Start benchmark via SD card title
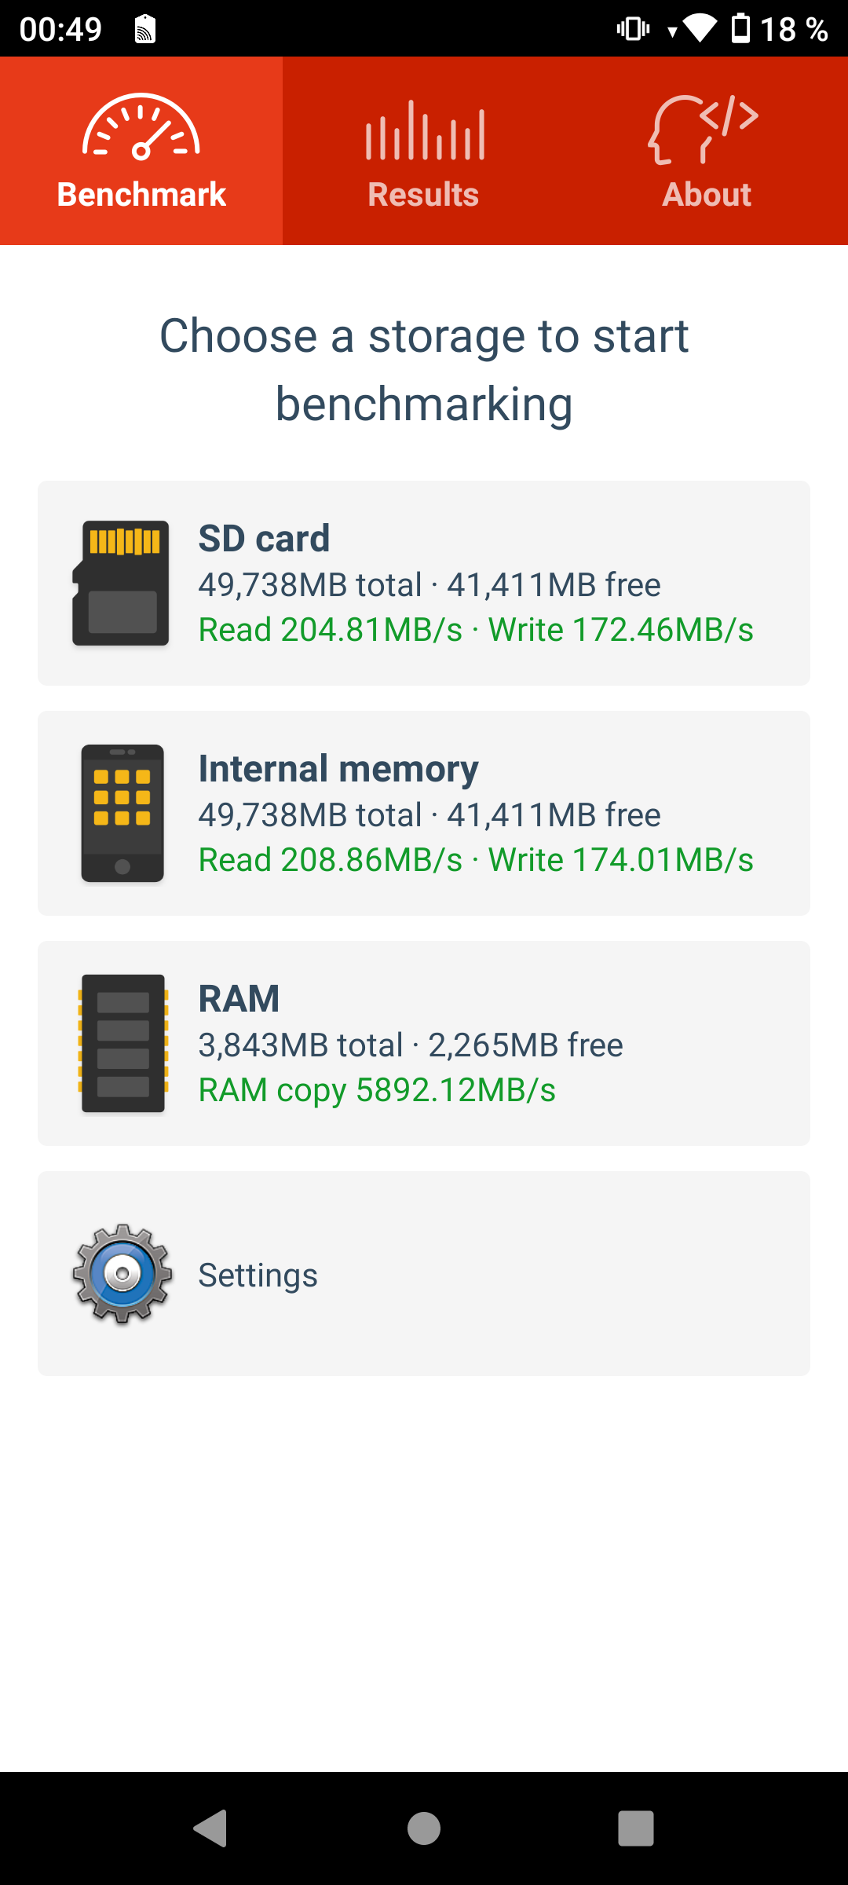The image size is (848, 1885). 264,539
